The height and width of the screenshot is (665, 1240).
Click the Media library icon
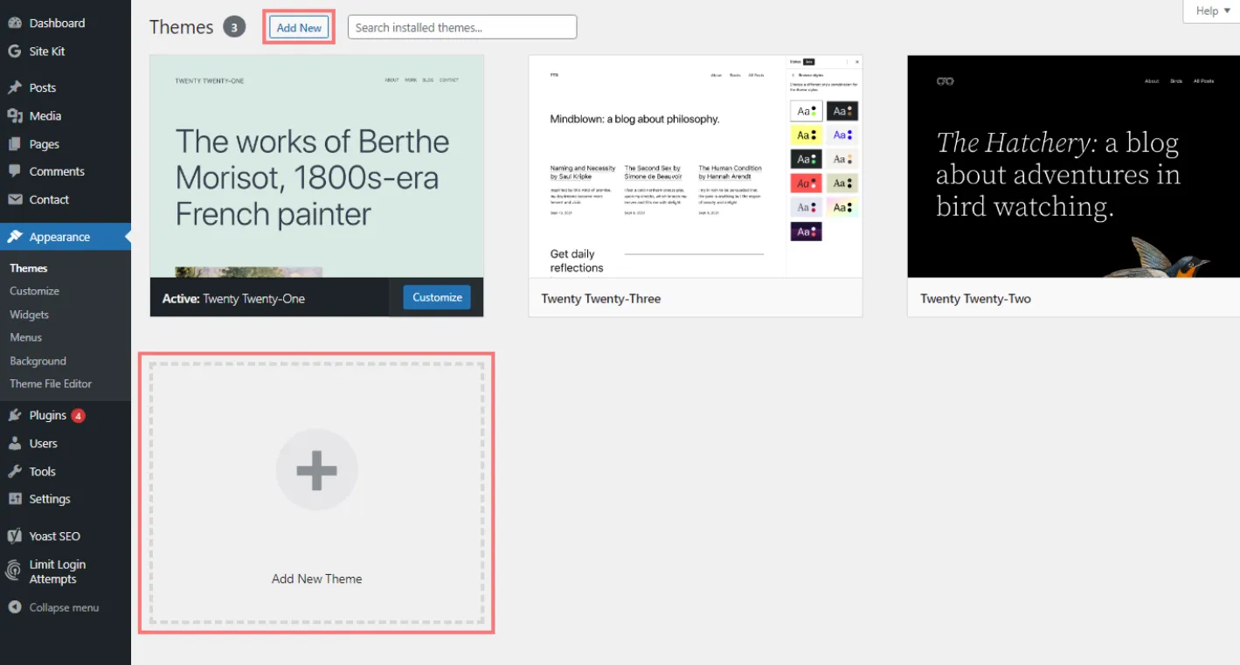(14, 116)
